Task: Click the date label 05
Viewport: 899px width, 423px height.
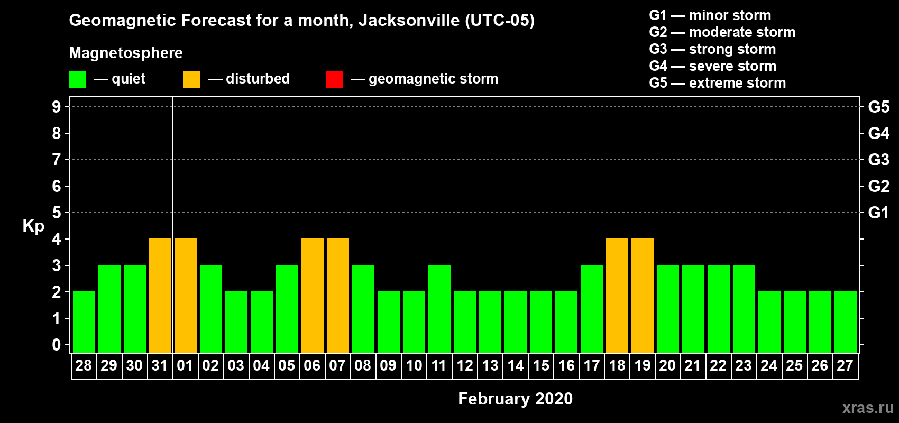Action: tap(287, 365)
